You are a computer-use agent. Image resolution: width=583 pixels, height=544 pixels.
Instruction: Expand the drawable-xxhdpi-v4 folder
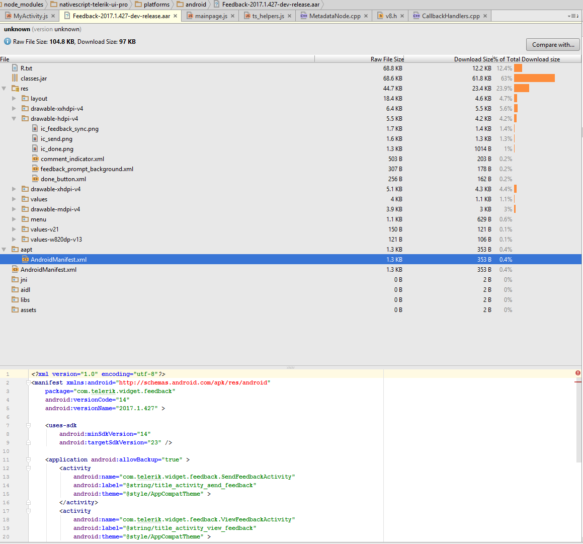[14, 108]
